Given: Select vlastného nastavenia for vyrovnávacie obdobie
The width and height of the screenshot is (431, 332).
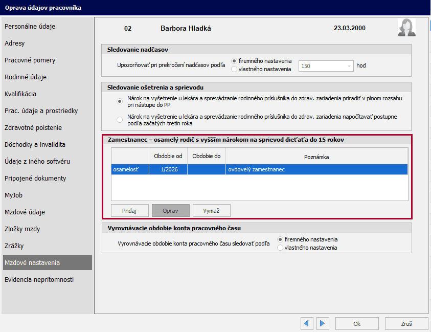Looking at the screenshot, I should 280,248.
